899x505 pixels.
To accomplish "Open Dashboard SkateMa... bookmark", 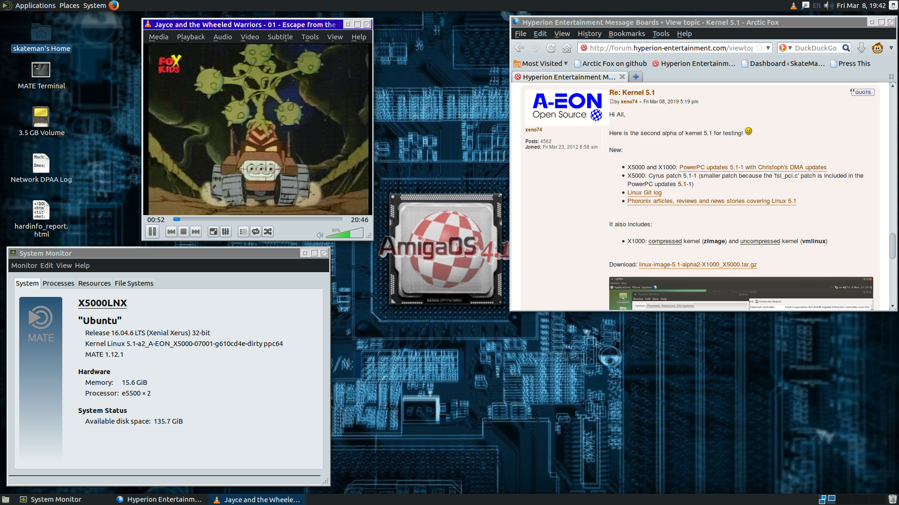I will point(783,64).
